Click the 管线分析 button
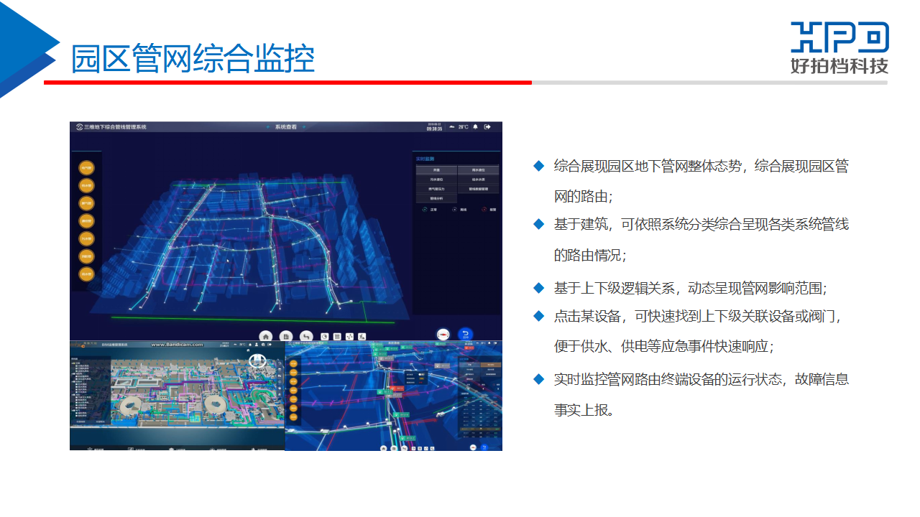The image size is (920, 517). [436, 198]
